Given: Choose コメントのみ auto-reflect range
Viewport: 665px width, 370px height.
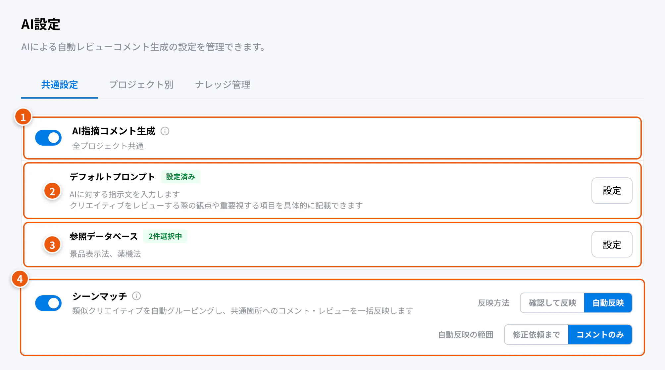Looking at the screenshot, I should tap(600, 335).
